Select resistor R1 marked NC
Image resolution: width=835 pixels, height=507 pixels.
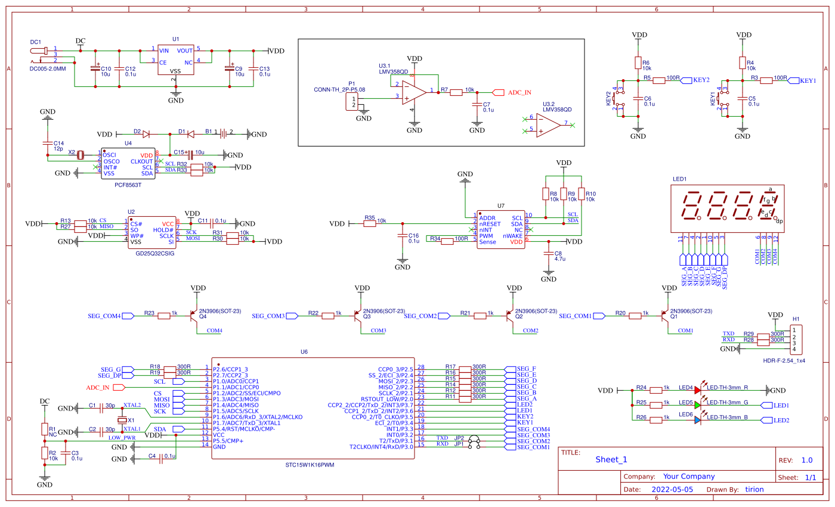44,429
